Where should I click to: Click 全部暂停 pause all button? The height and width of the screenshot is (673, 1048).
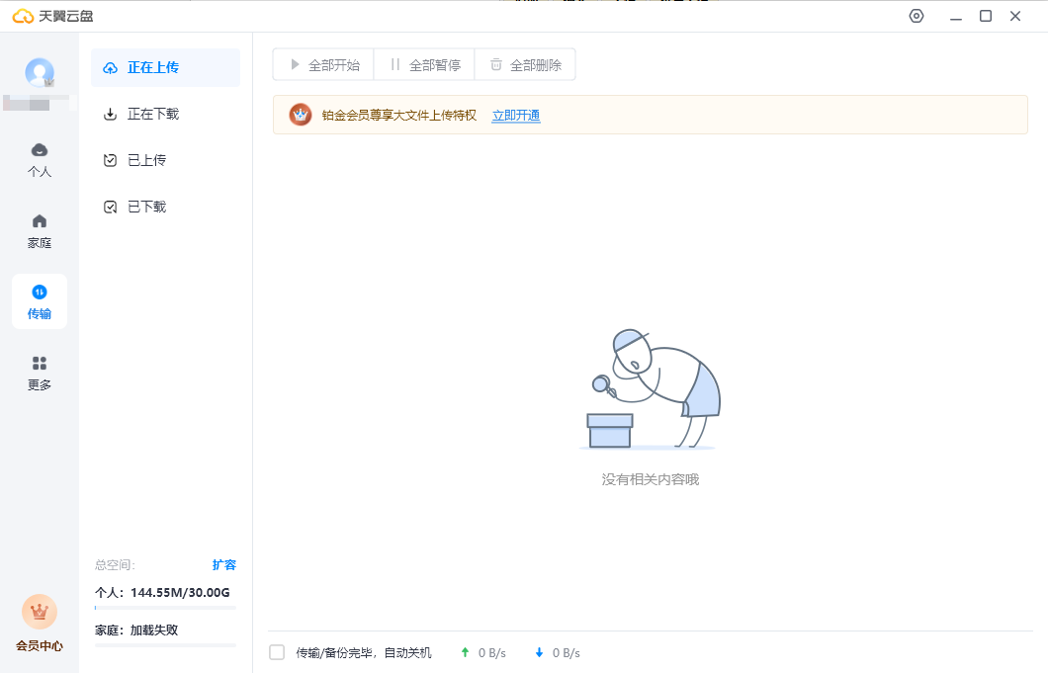coord(424,65)
